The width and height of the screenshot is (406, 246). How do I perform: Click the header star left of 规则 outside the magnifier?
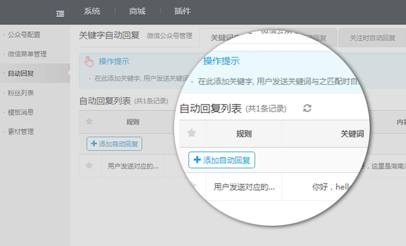89,121
